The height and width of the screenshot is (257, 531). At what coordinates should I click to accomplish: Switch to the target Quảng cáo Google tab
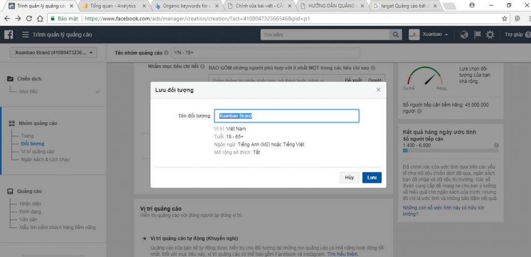[x=404, y=6]
